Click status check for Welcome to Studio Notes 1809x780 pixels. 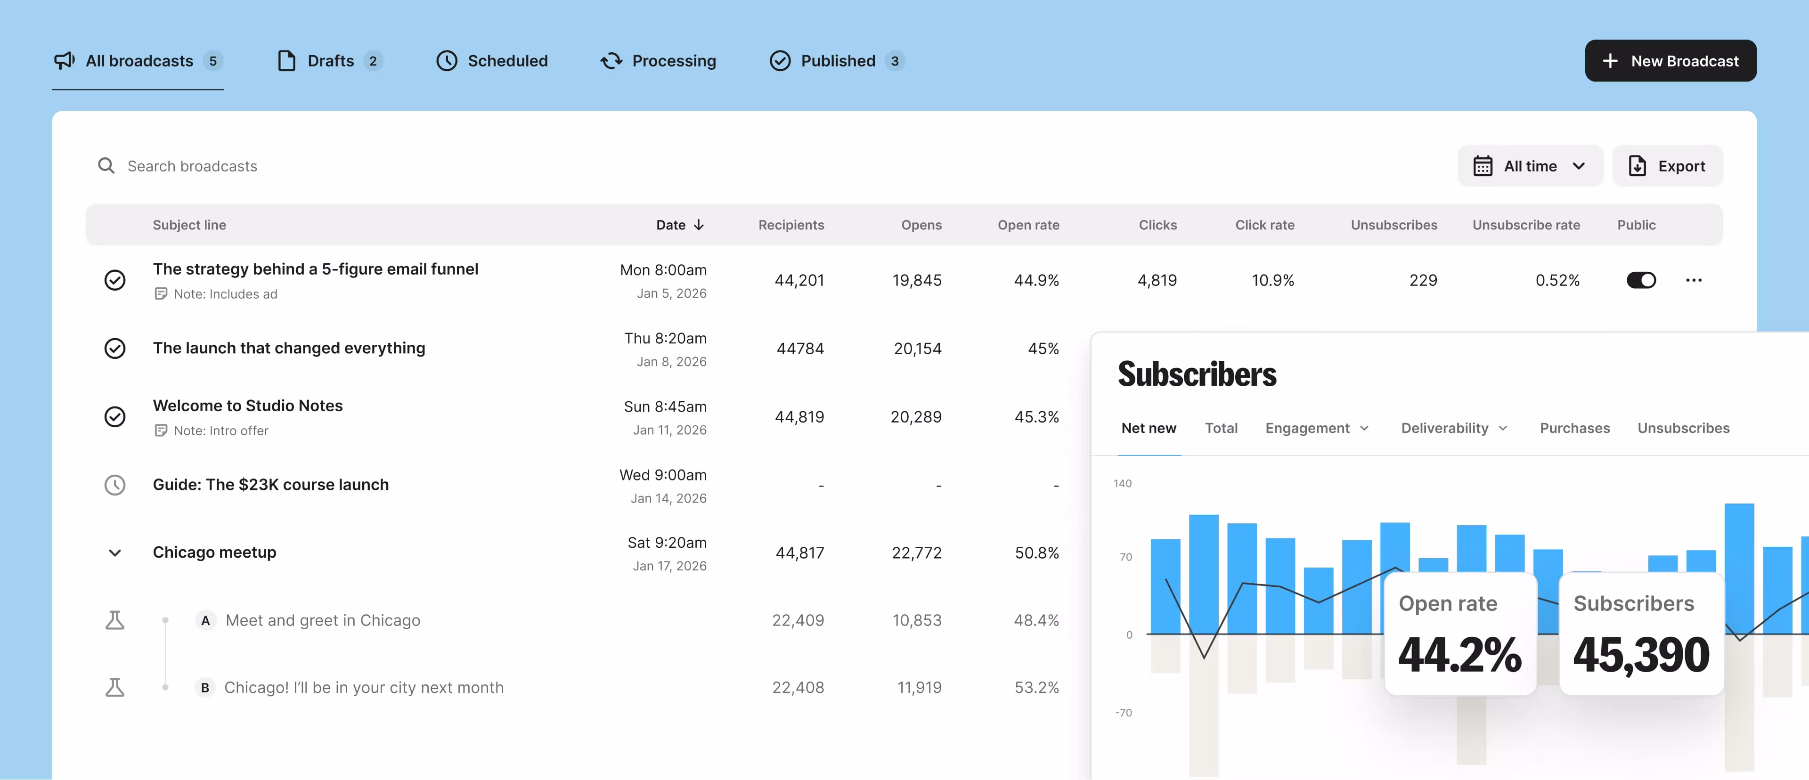coord(115,416)
